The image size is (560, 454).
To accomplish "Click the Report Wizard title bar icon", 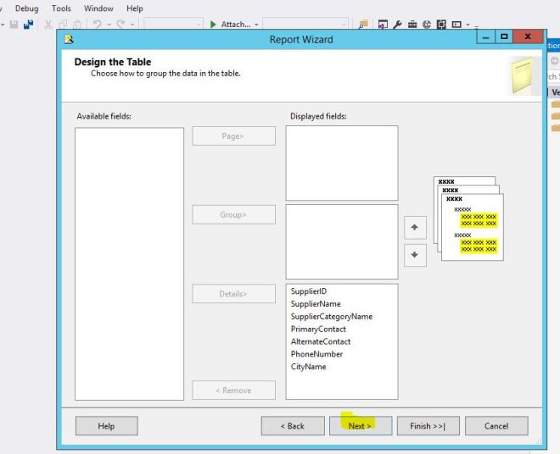I will point(69,39).
